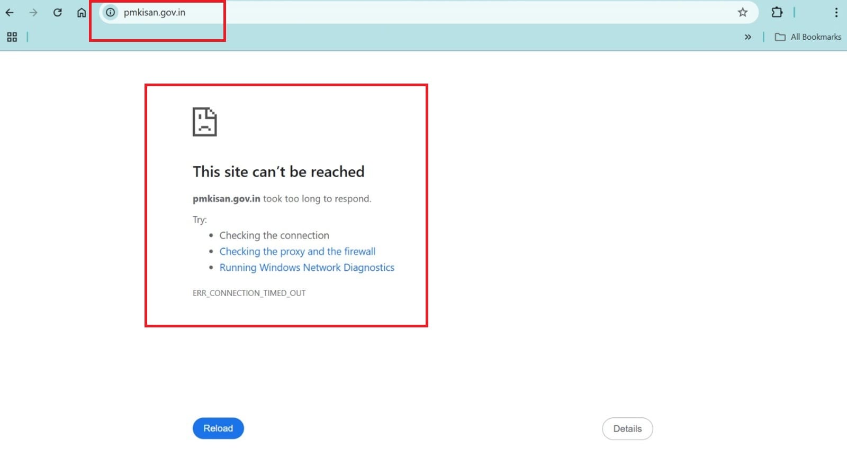The height and width of the screenshot is (476, 847).
Task: Open the Chrome three-dot menu
Action: click(836, 12)
